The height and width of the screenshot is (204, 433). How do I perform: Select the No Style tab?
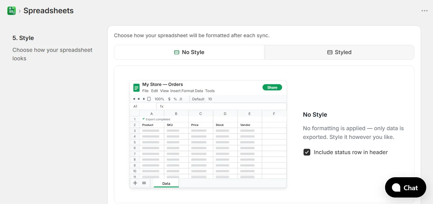189,52
